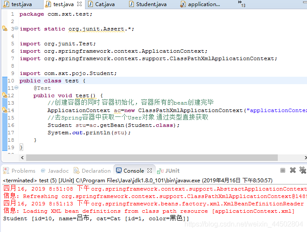Close the active test.java editor tab
Viewport: 307px width, 232px height.
pos(79,4)
